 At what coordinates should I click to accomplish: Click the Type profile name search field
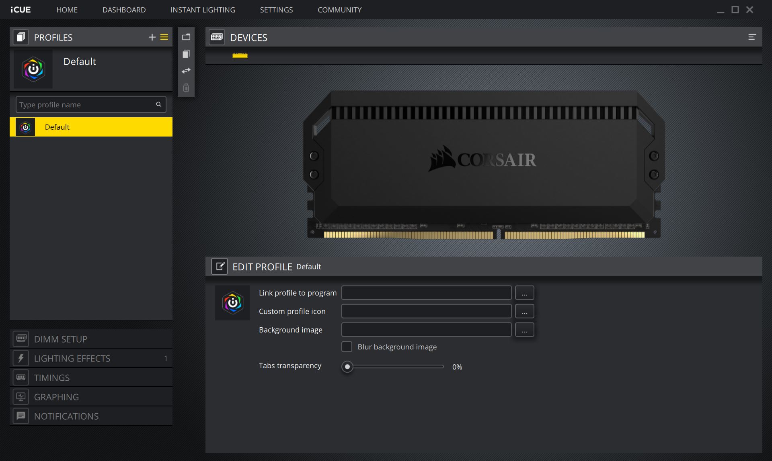[86, 105]
